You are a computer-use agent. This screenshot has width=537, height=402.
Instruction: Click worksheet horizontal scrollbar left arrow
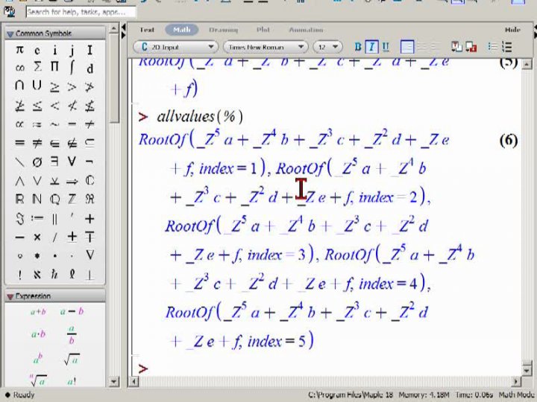click(134, 381)
